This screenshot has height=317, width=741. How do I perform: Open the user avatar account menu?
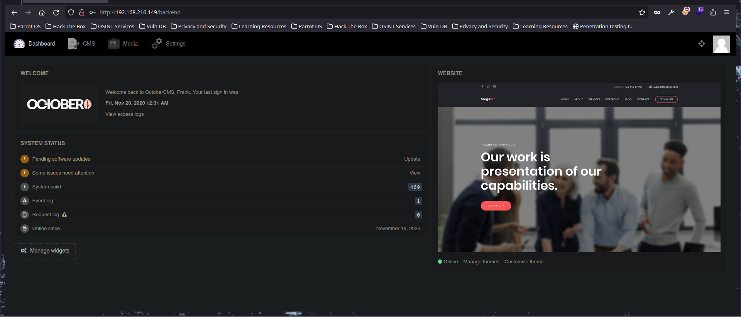tap(721, 44)
